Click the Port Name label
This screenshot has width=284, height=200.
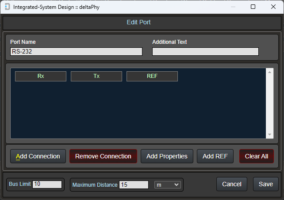pos(23,42)
